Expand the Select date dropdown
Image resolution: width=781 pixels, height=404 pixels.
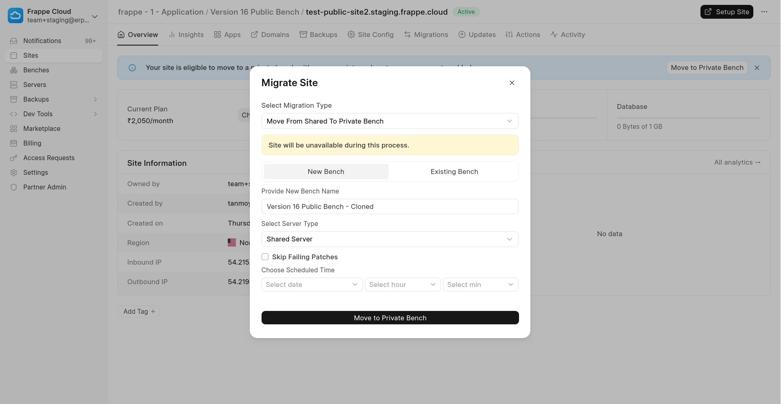(312, 285)
